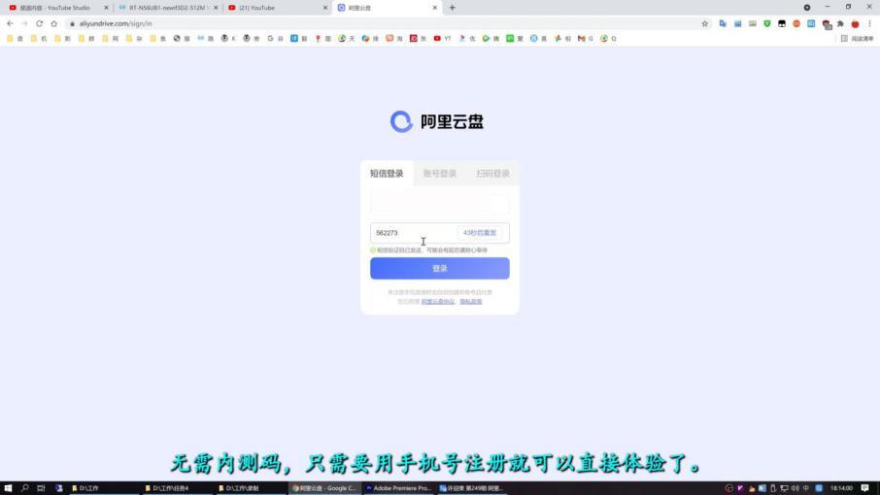The width and height of the screenshot is (880, 495).
Task: Switch to the 阿里云盘 Google Chrome taskbar item
Action: click(324, 487)
